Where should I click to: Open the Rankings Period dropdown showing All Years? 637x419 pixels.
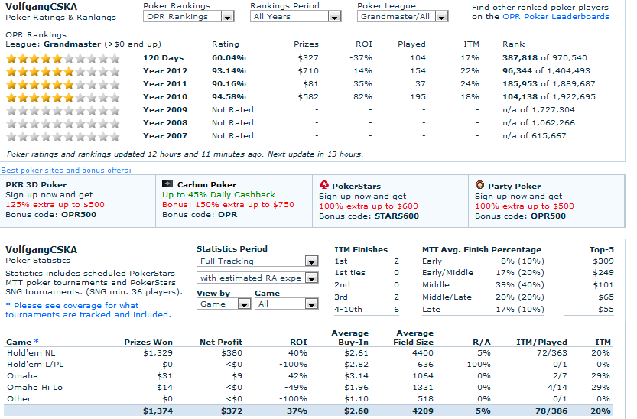(296, 17)
